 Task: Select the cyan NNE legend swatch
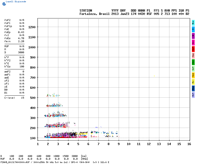[x=193, y=23]
